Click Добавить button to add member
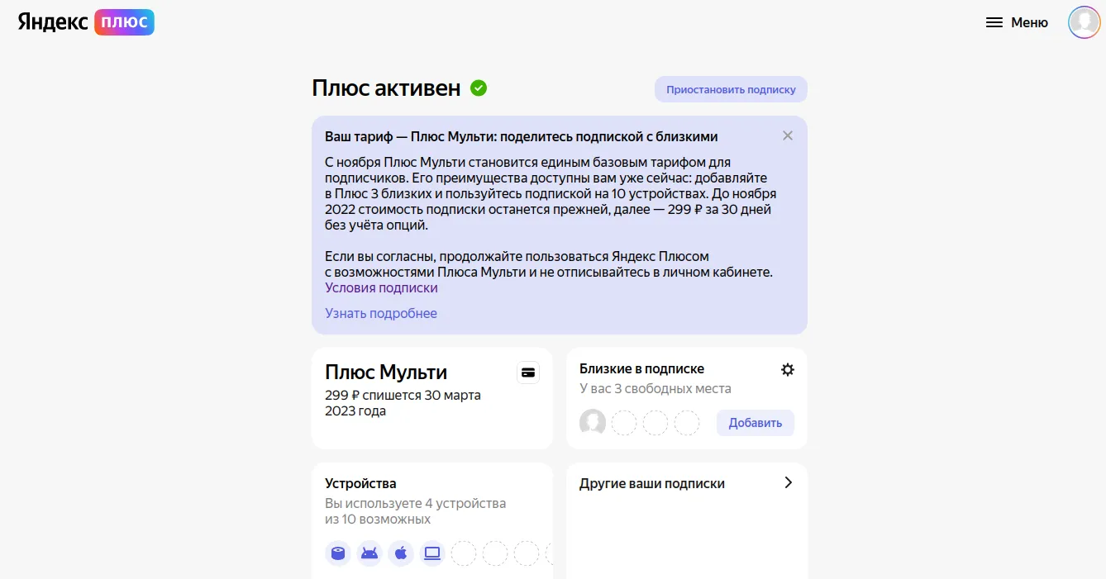This screenshot has width=1106, height=579. [756, 423]
